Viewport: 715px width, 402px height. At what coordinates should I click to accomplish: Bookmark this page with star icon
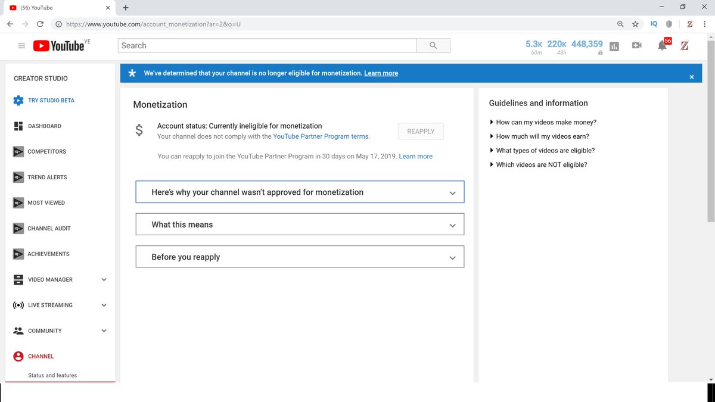point(635,24)
